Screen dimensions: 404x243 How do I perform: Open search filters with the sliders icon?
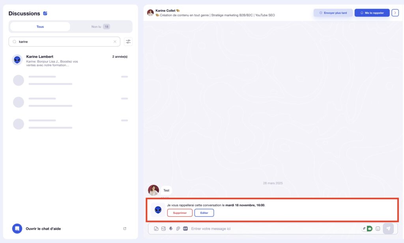tap(128, 41)
